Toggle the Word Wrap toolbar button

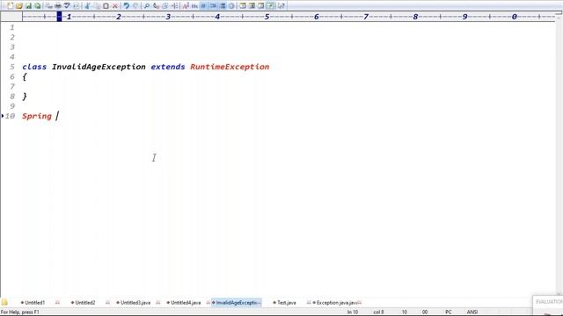(203, 6)
